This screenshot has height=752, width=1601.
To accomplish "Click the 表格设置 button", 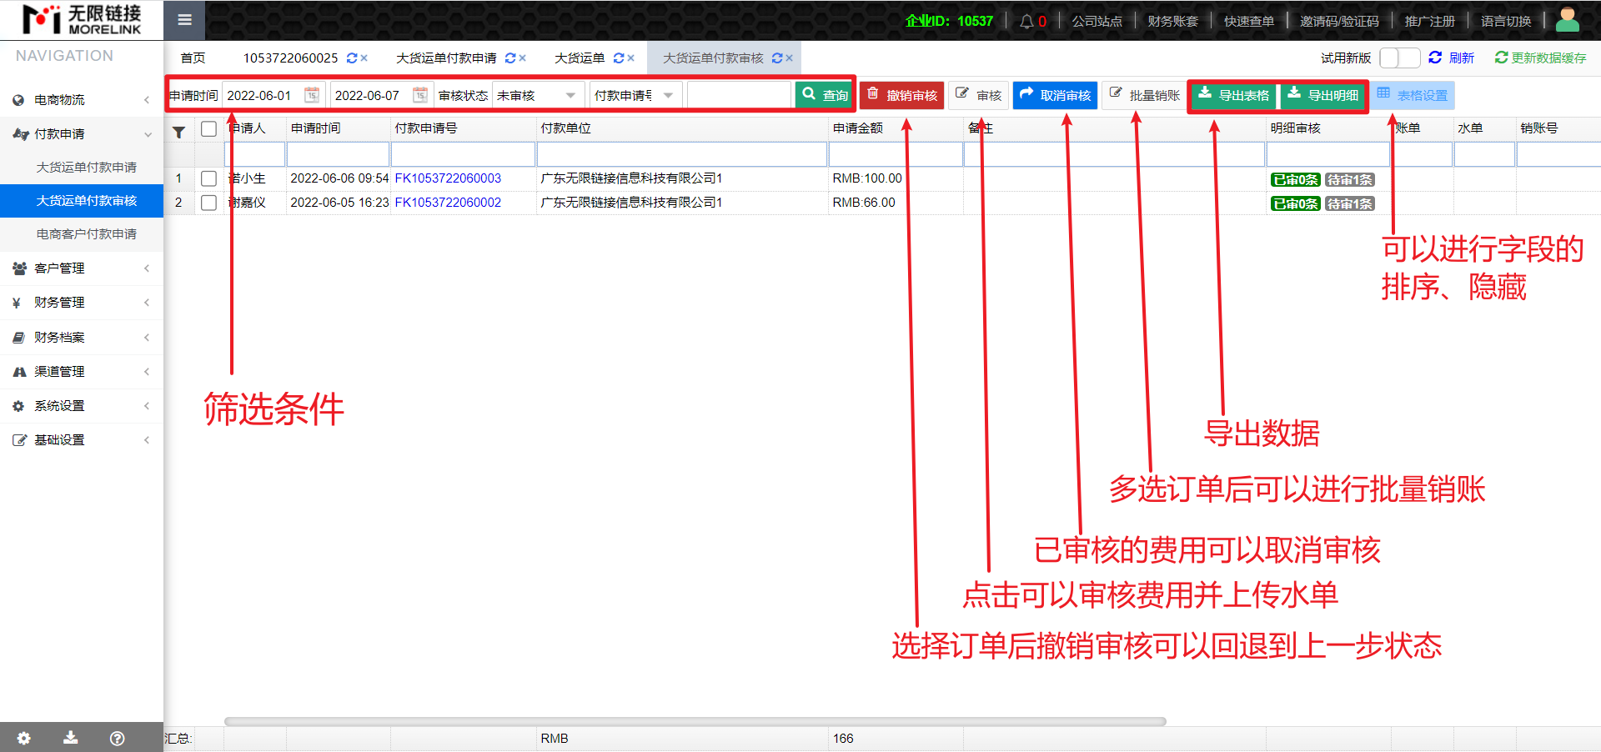I will pyautogui.click(x=1413, y=95).
